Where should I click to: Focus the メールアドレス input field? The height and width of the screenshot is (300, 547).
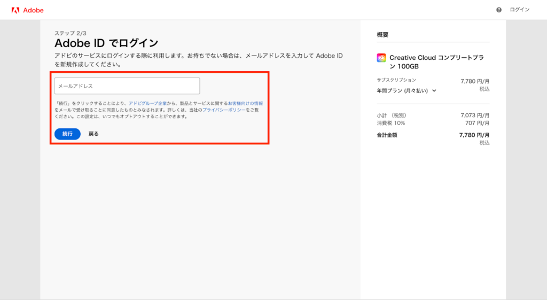(x=127, y=86)
